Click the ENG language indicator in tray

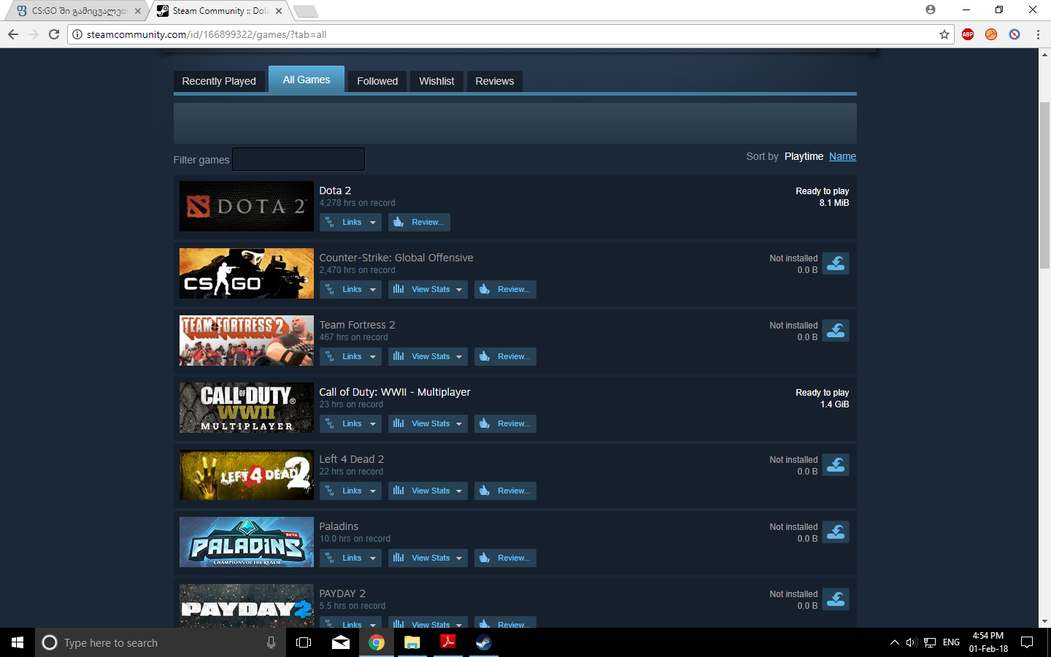click(951, 642)
